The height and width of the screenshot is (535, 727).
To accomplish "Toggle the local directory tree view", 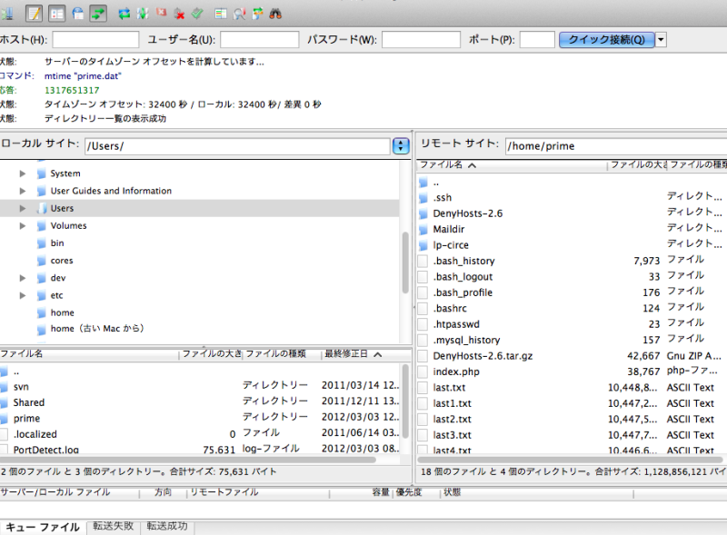I will pos(56,14).
